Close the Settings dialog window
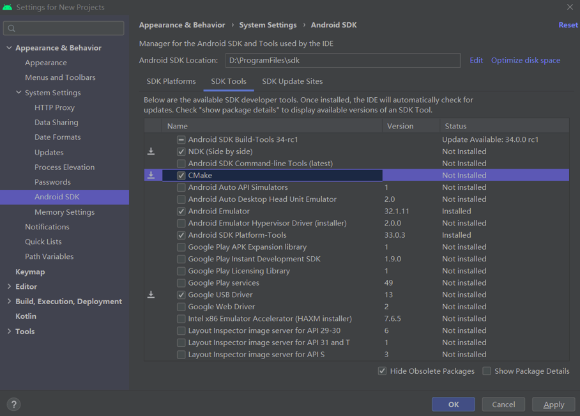This screenshot has width=580, height=416. coord(570,7)
